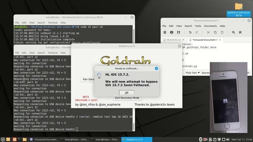Switch to second haku@haku terminal in taskbar
Viewport: 253px width, 142px height.
tap(106, 139)
